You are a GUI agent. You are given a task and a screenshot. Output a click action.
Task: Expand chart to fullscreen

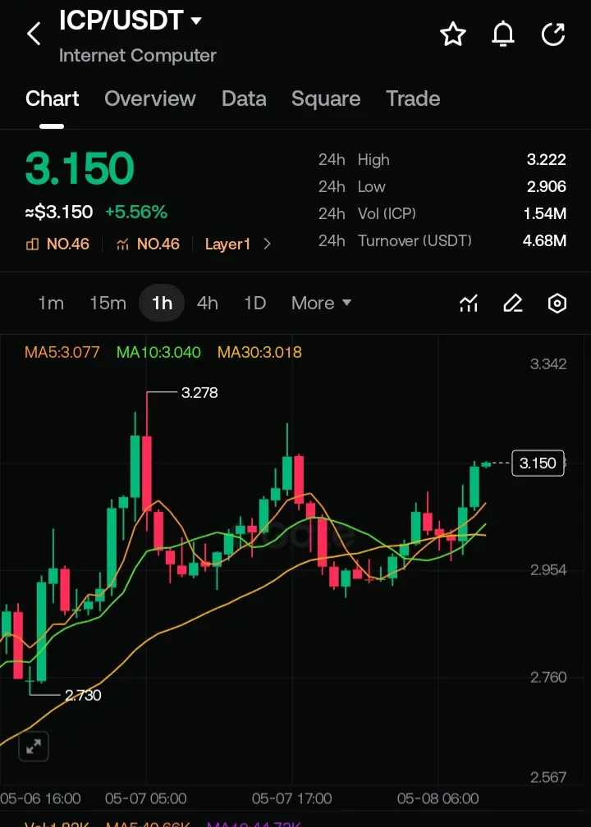[x=33, y=747]
